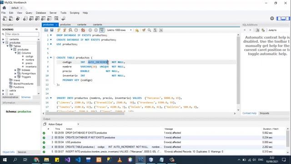Close the active productos query tab
291x164 pixels.
tap(56, 25)
